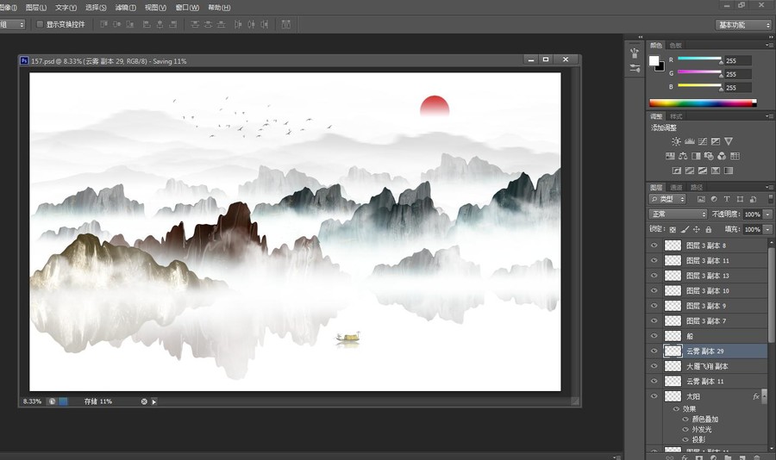776x460 pixels.
Task: Add a Hue/Saturation adjustment
Action: click(x=670, y=156)
